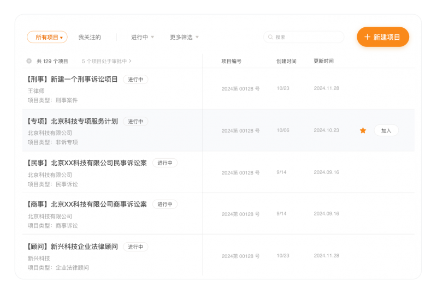The width and height of the screenshot is (437, 294).
Task: Click 加入 button on 专项 project row
Action: [386, 131]
